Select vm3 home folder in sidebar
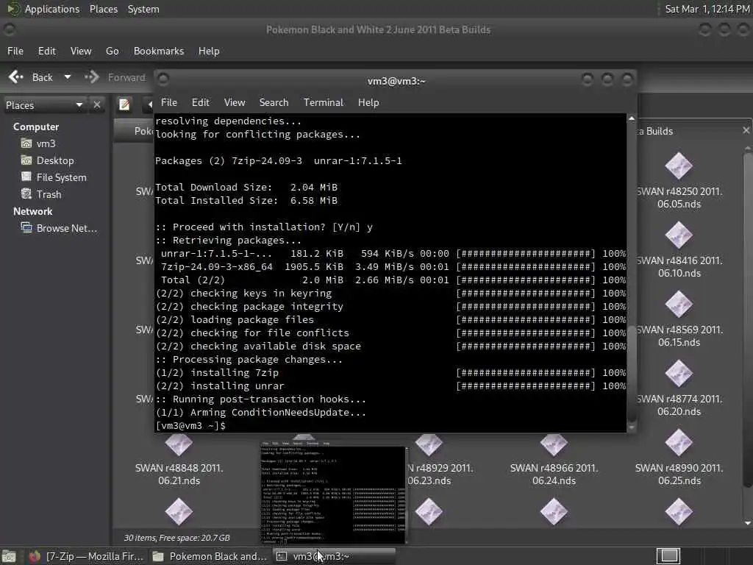 46,143
